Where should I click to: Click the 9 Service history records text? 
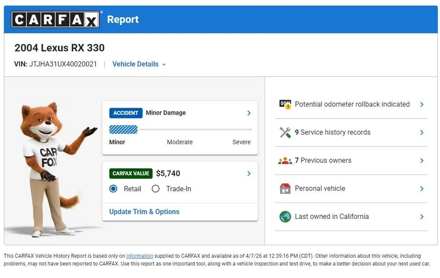[x=333, y=132]
